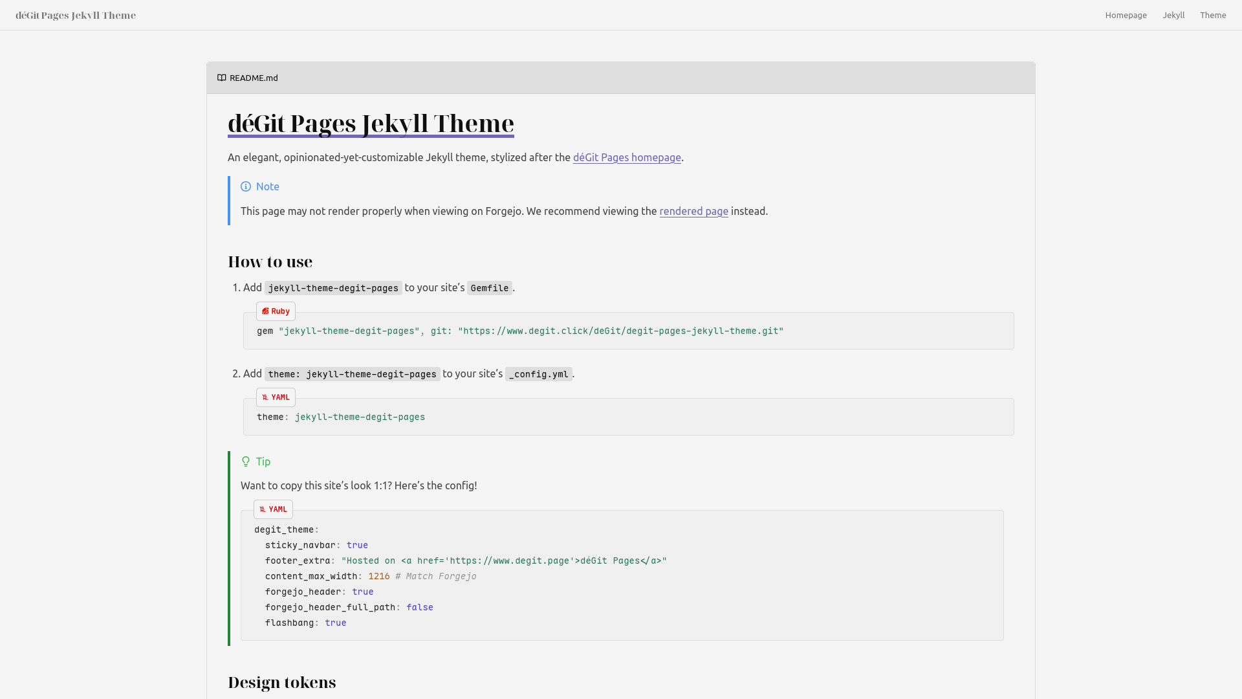Click the YAML badge above theme line
The height and width of the screenshot is (699, 1242).
276,397
